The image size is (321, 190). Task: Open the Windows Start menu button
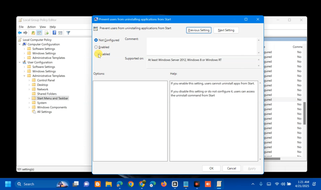click(x=8, y=184)
